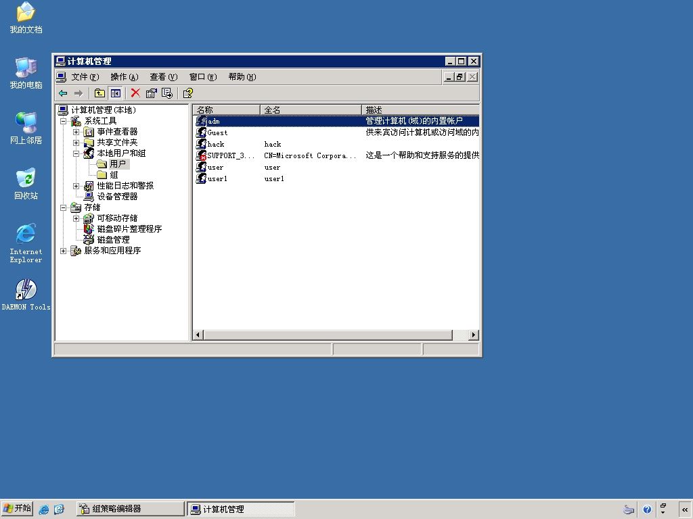The height and width of the screenshot is (519, 693).
Task: Open 回收站 desktop icon
Action: (x=26, y=184)
